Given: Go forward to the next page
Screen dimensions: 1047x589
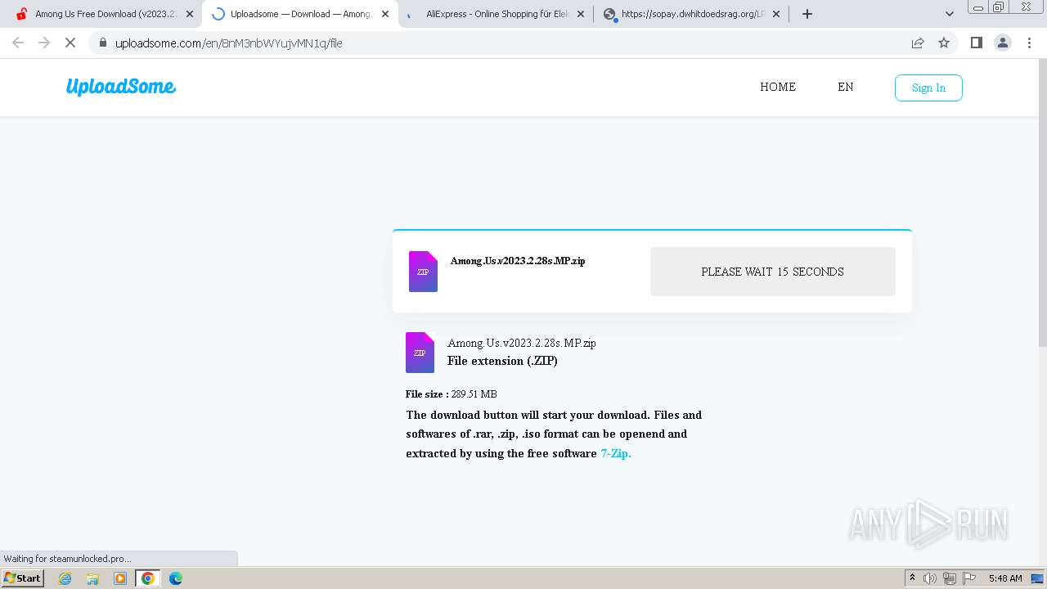Looking at the screenshot, I should point(44,43).
